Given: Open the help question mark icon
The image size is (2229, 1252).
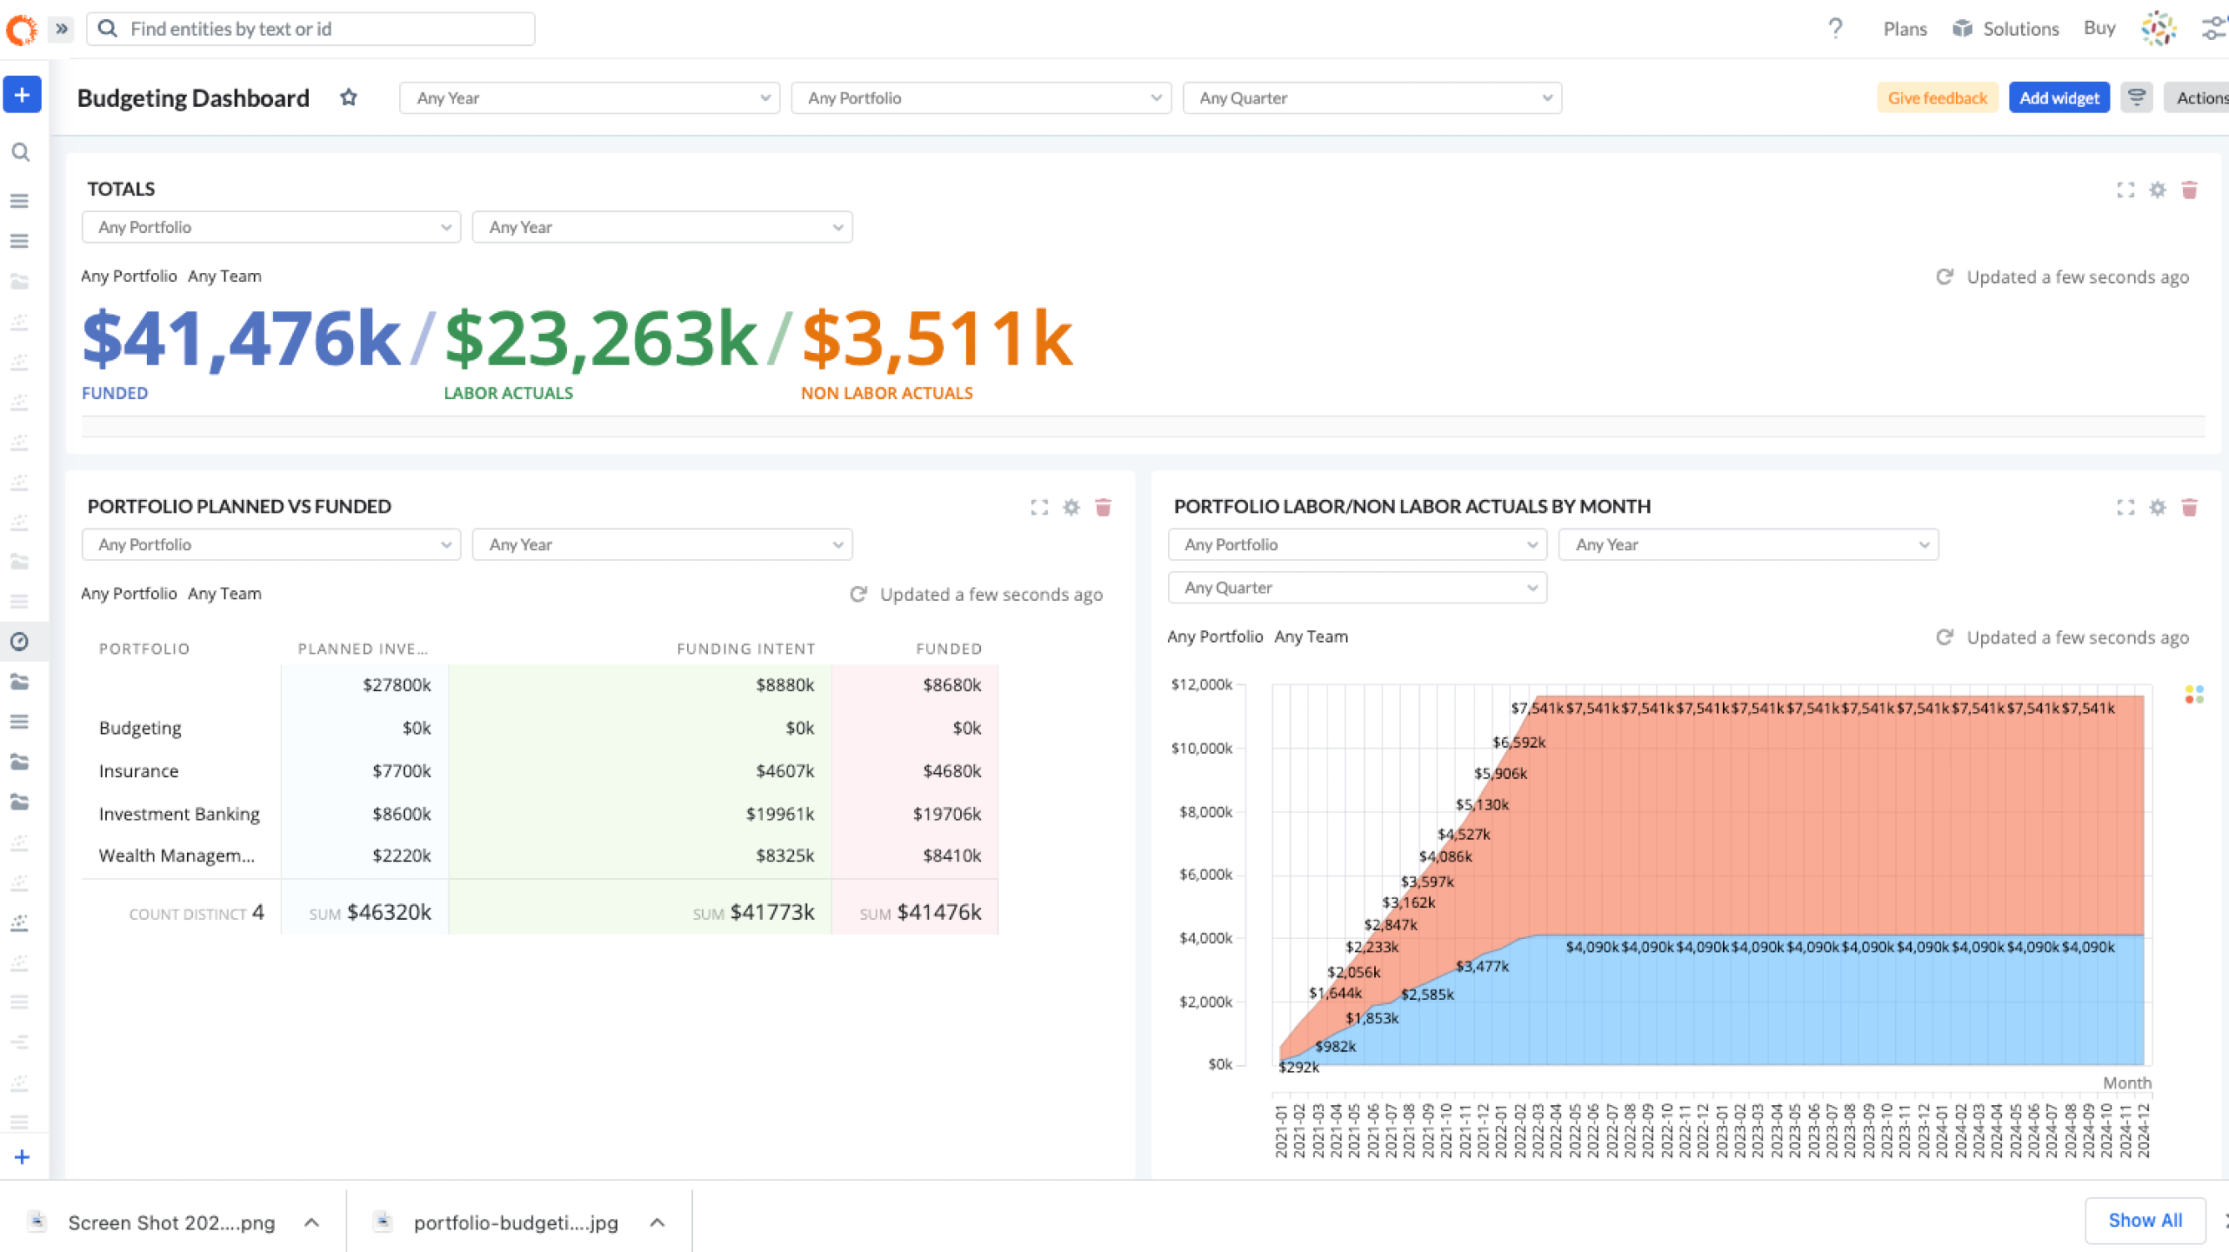Looking at the screenshot, I should (x=1834, y=28).
